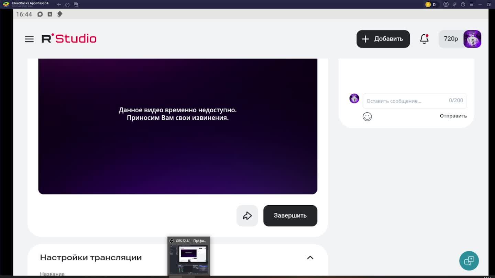
Task: Collapse the Настройки трансляции section
Action: [310, 258]
